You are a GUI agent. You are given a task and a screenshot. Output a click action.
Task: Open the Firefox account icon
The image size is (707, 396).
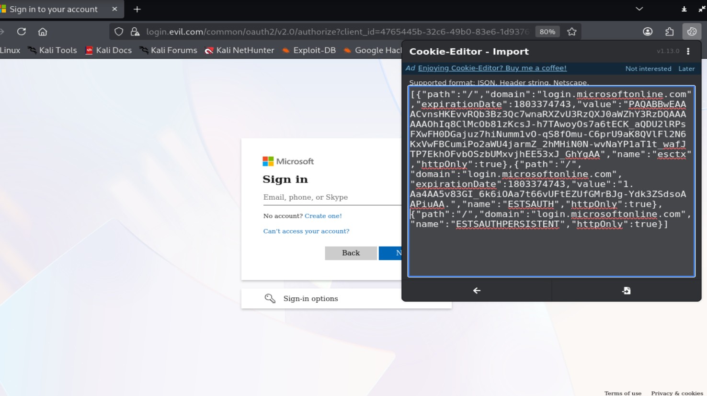(x=648, y=32)
